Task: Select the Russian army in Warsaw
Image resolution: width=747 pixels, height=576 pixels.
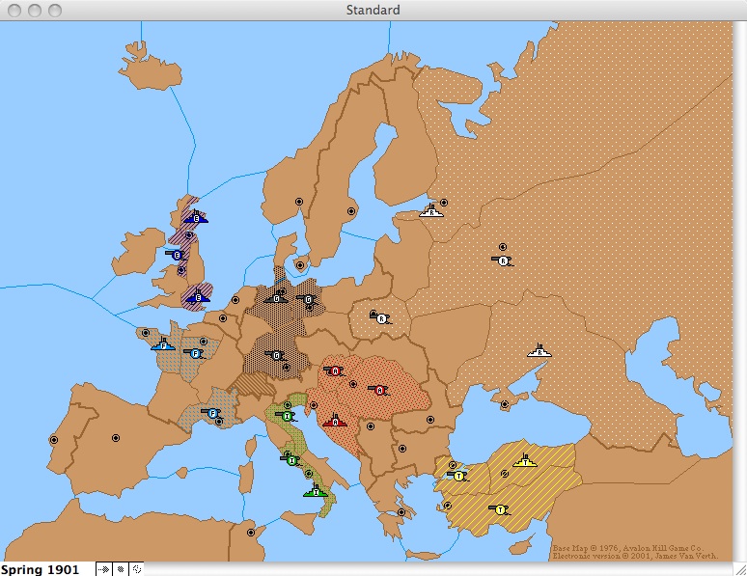Action: pos(380,318)
